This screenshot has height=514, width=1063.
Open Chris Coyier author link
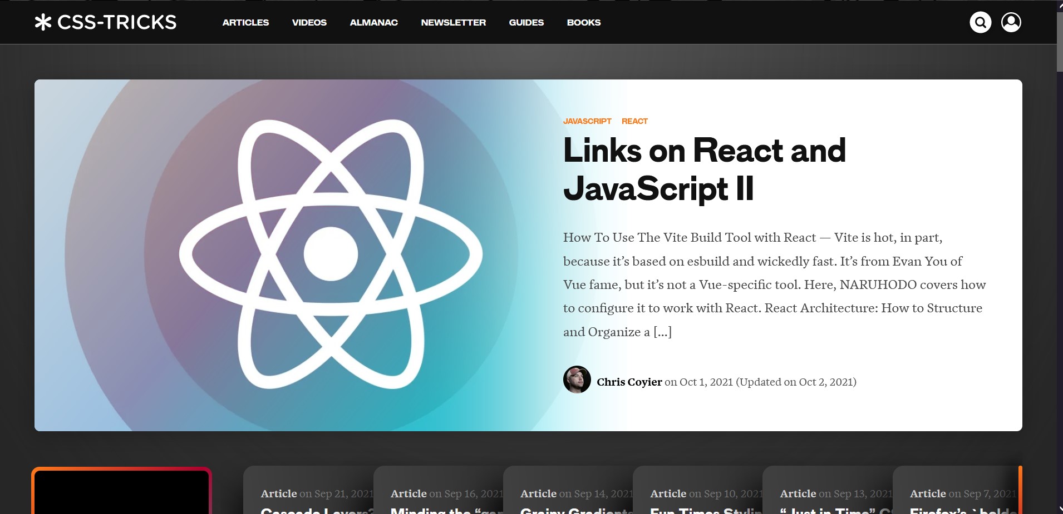point(629,382)
